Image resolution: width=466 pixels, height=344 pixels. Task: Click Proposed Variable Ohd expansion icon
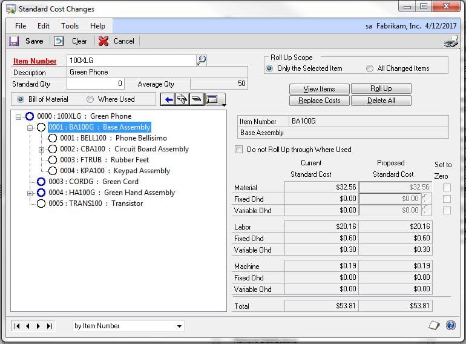pyautogui.click(x=426, y=210)
